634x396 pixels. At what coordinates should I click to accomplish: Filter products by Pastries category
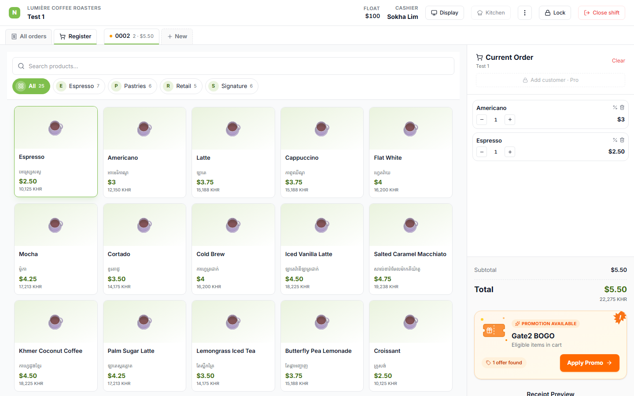(x=133, y=86)
